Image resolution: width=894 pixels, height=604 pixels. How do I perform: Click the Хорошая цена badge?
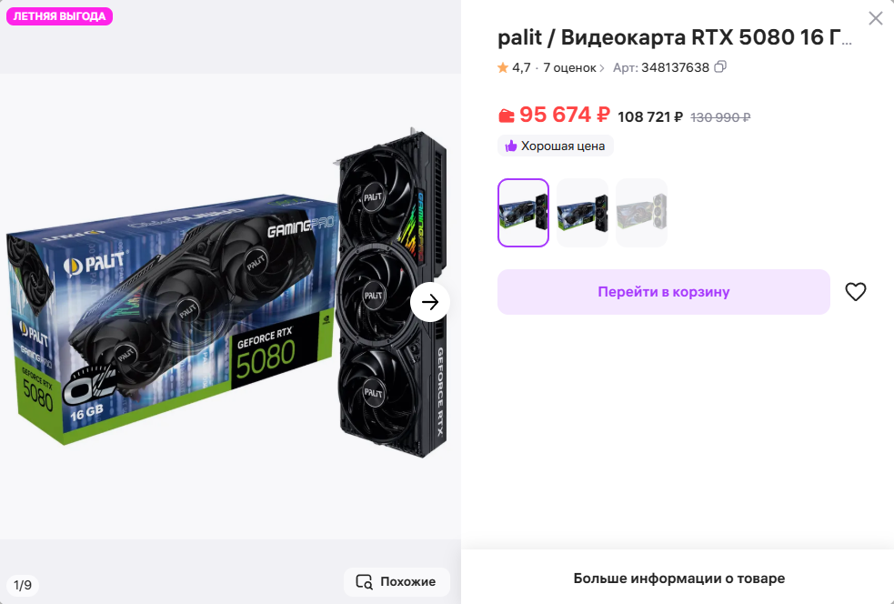[x=556, y=146]
